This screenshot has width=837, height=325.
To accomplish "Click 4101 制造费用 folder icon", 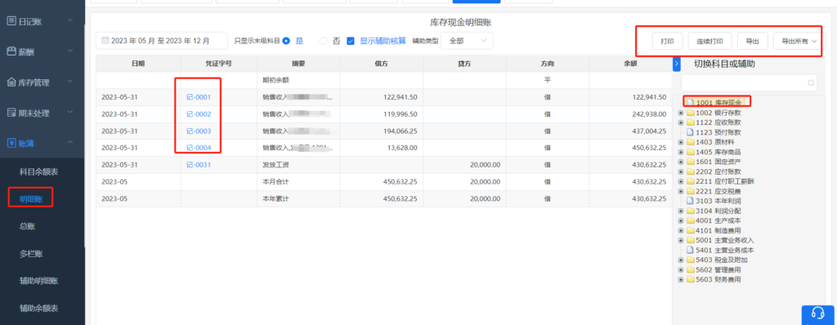I will 690,230.
